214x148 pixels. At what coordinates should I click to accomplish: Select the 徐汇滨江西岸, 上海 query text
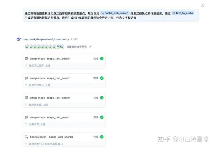coord(40,65)
